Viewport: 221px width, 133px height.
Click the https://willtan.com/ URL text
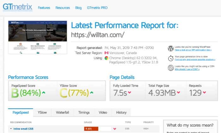[98, 35]
